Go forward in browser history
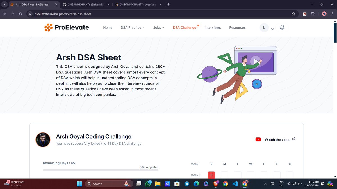 pyautogui.click(x=13, y=14)
